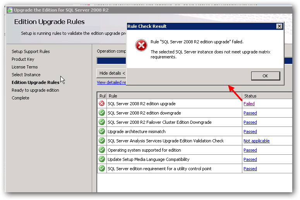Click 'SQL Server 2008 R2 edition upgrade' rule text
Screen dimensions: 300x200
[142, 104]
